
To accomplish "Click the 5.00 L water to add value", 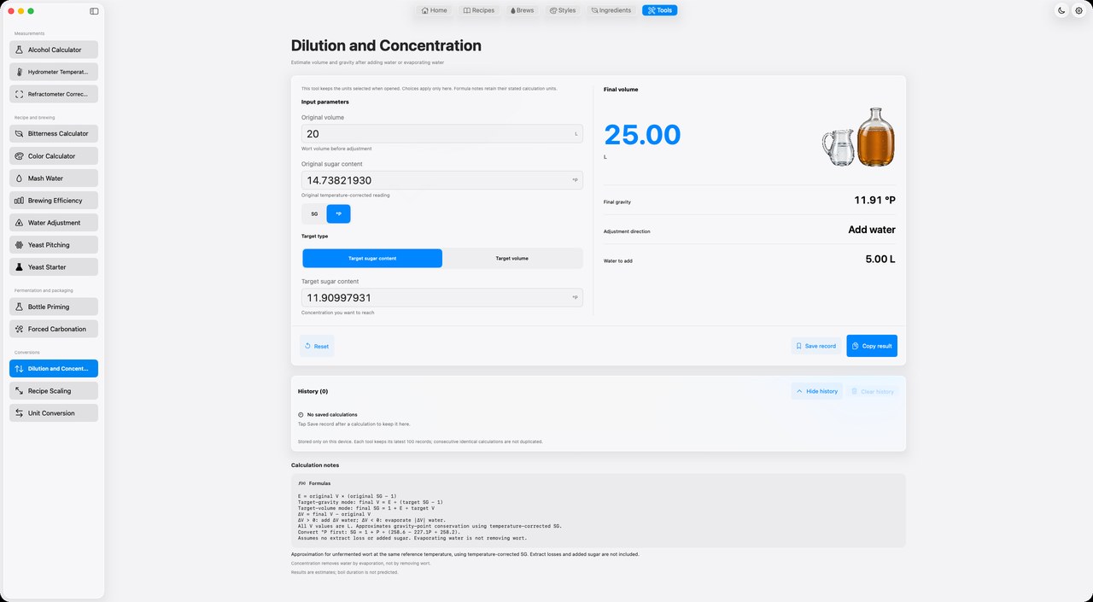I will 880,259.
